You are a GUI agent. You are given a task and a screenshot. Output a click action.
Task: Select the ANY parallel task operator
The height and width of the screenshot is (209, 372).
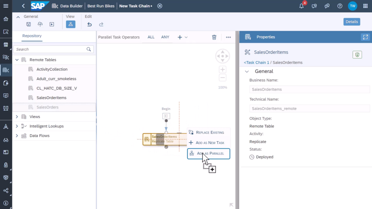[x=165, y=37]
